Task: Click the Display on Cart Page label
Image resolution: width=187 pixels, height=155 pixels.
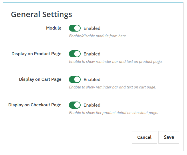Action: click(40, 79)
